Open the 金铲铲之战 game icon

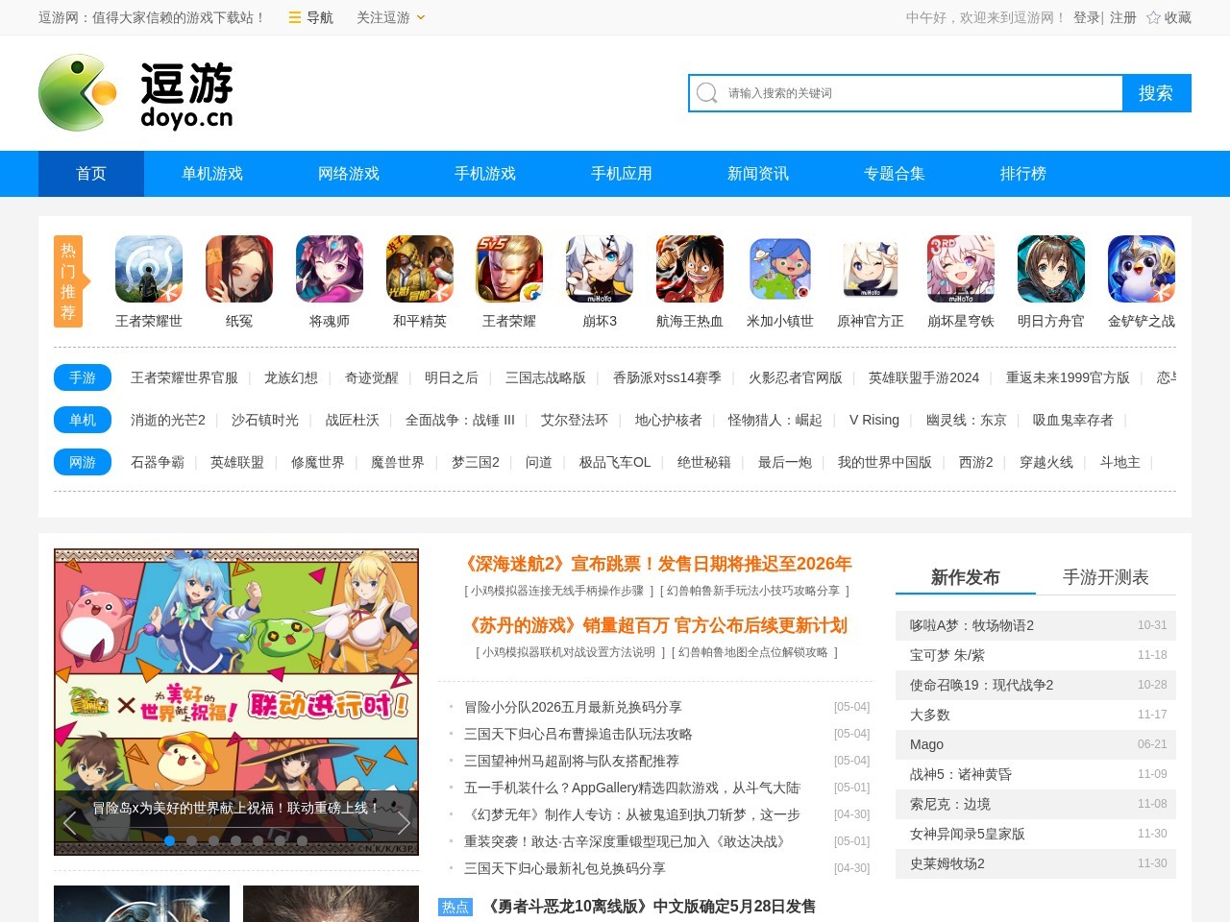click(1142, 269)
